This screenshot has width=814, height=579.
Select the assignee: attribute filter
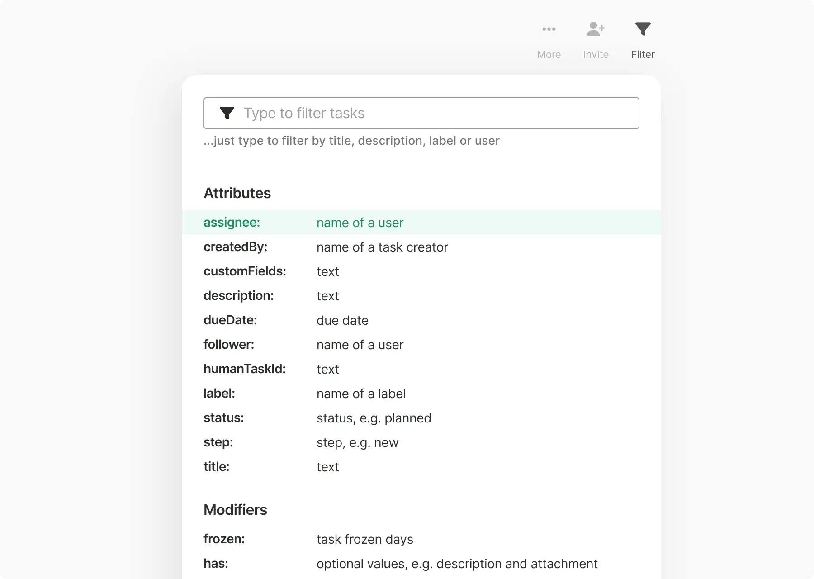[232, 223]
